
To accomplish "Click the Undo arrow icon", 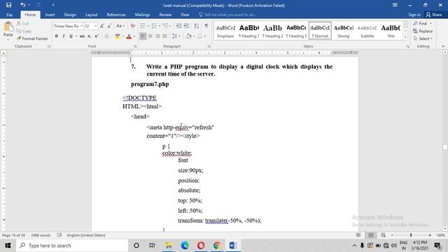I will 23,5.
